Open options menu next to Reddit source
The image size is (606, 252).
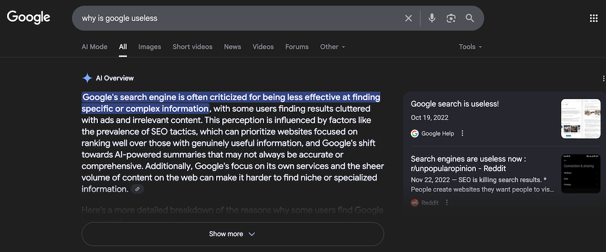pos(447,203)
